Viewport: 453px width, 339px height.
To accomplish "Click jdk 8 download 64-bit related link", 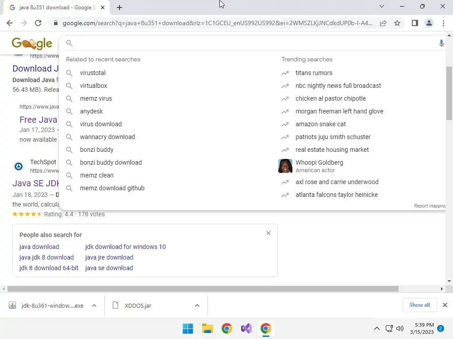I will click(x=49, y=268).
